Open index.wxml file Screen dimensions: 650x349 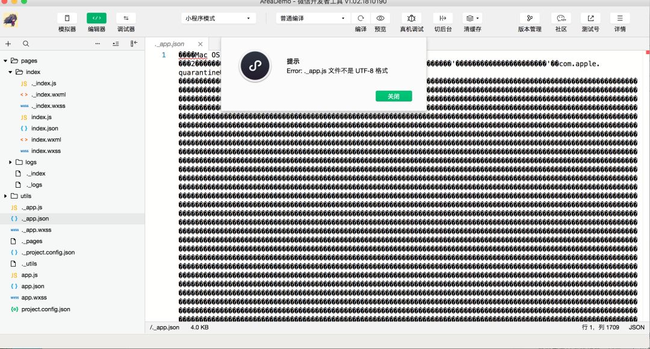[46, 140]
